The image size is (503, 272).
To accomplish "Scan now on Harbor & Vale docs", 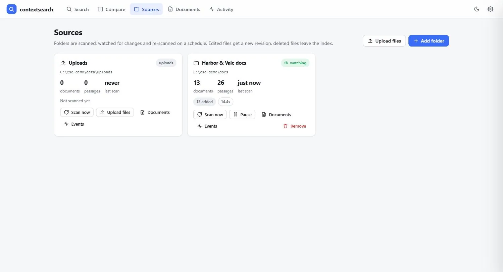I will (210, 115).
